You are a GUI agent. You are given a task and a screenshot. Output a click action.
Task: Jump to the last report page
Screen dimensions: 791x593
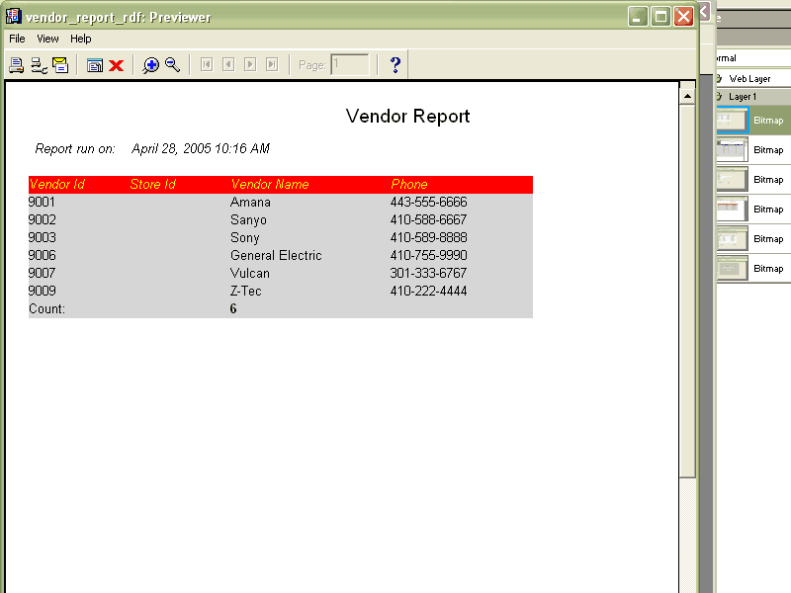[272, 65]
